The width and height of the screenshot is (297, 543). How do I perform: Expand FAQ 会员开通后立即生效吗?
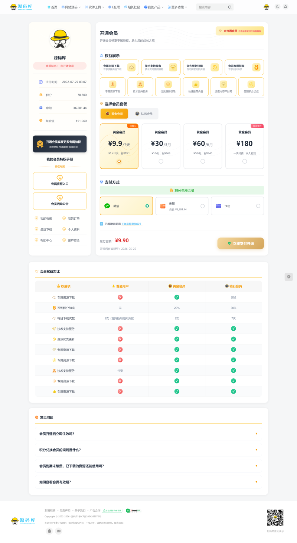[148, 434]
